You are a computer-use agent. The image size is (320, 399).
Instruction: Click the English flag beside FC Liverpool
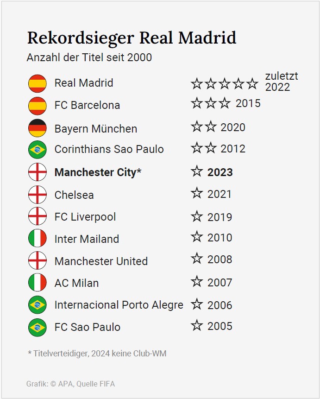(x=37, y=216)
